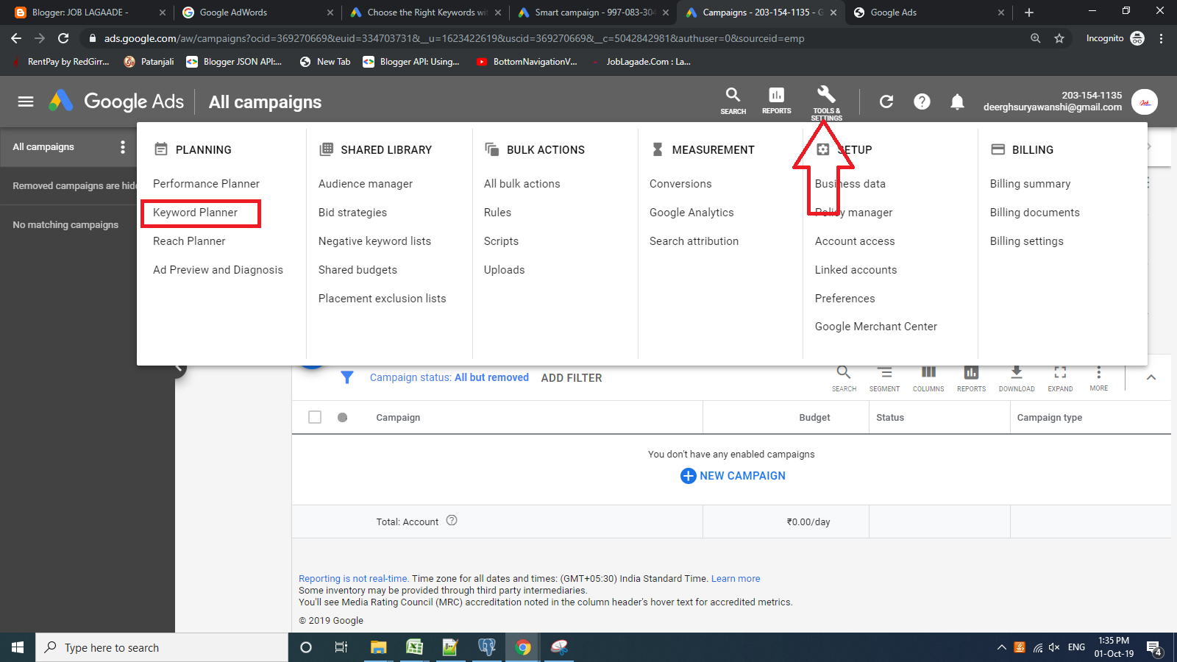
Task: Open Performance Planner
Action: tap(206, 184)
